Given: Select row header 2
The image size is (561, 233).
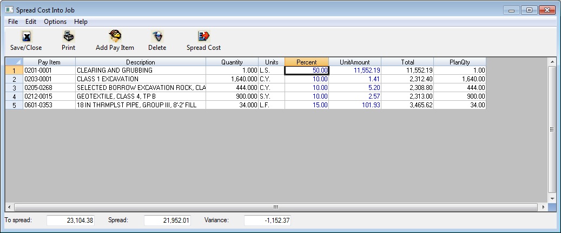Looking at the screenshot, I should pyautogui.click(x=14, y=79).
